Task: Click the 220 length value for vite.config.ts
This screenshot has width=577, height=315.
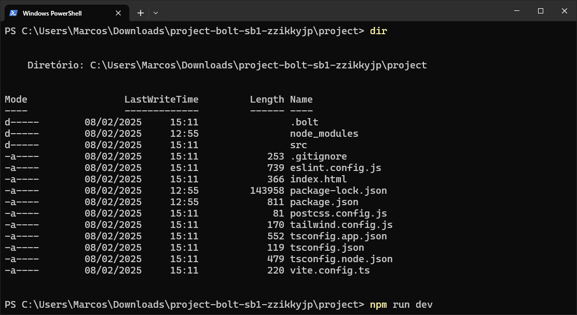Action: pyautogui.click(x=275, y=270)
